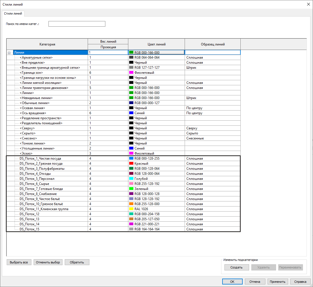Select the DS_Поток_7_Готовые блюда row

tap(41, 189)
